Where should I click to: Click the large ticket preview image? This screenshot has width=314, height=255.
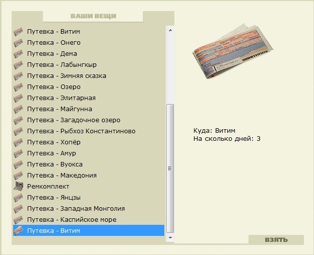(x=232, y=51)
